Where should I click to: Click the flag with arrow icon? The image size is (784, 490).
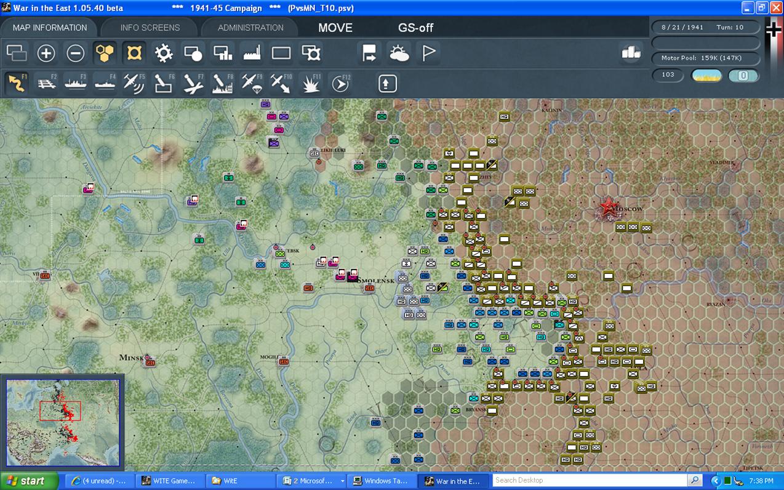tap(369, 53)
